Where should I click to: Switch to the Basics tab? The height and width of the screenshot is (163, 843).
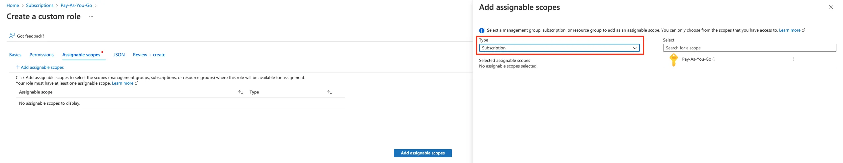[15, 55]
